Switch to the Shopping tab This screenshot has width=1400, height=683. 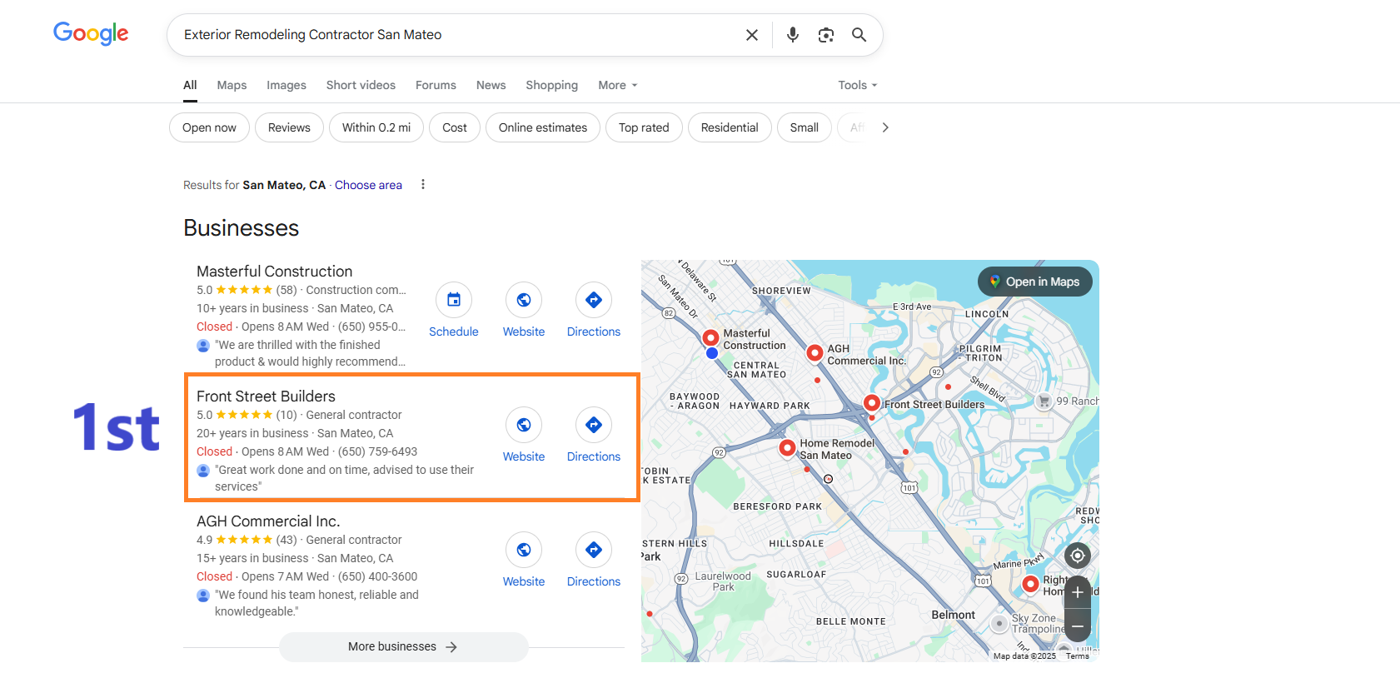click(x=551, y=85)
